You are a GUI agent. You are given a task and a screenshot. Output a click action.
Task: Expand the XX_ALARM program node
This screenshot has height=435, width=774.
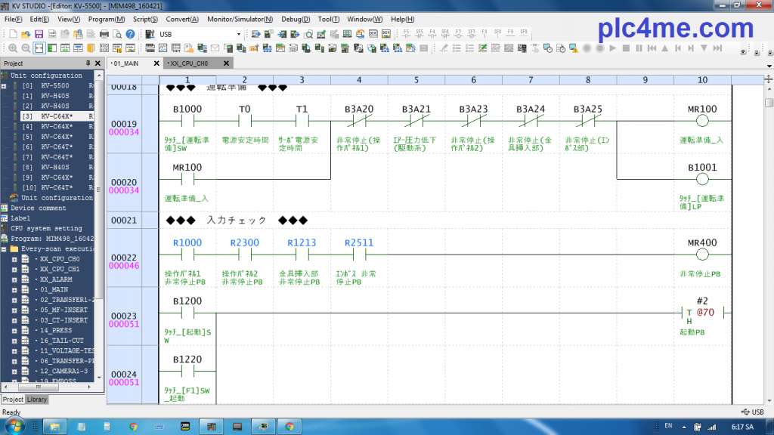click(14, 279)
